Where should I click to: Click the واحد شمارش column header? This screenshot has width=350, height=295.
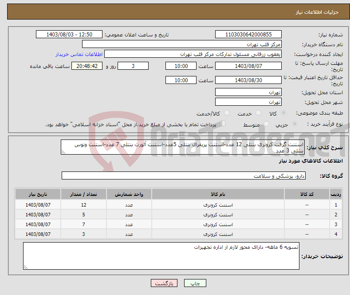click(129, 194)
